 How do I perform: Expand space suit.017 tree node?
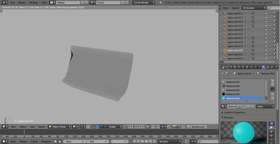pos(221,38)
